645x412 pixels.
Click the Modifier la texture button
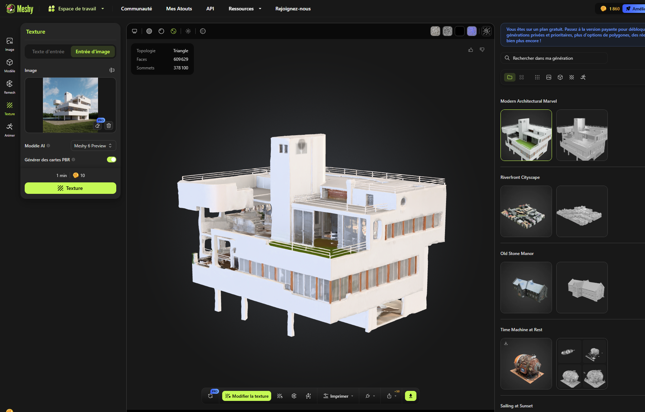coord(246,396)
